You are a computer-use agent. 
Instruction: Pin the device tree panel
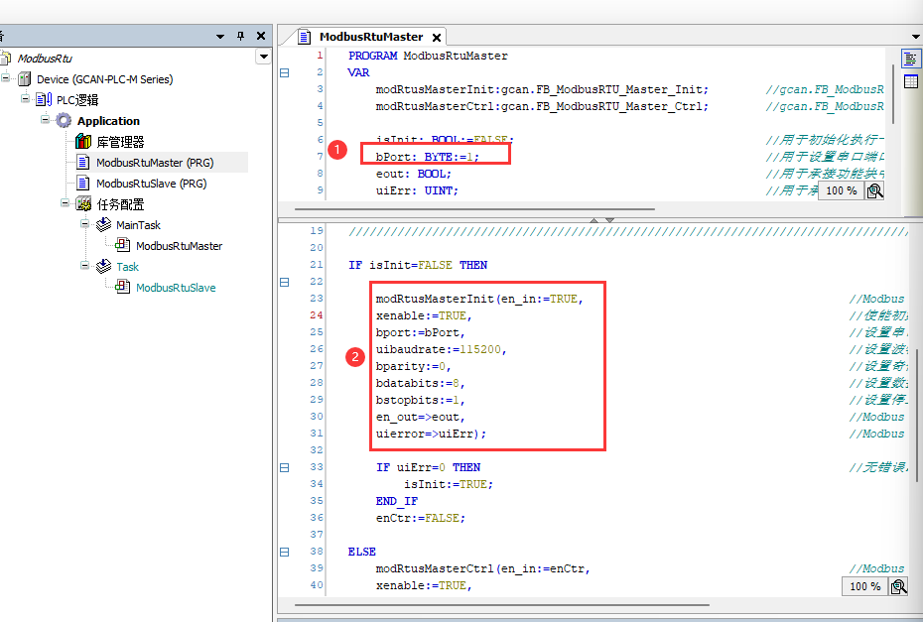[240, 36]
